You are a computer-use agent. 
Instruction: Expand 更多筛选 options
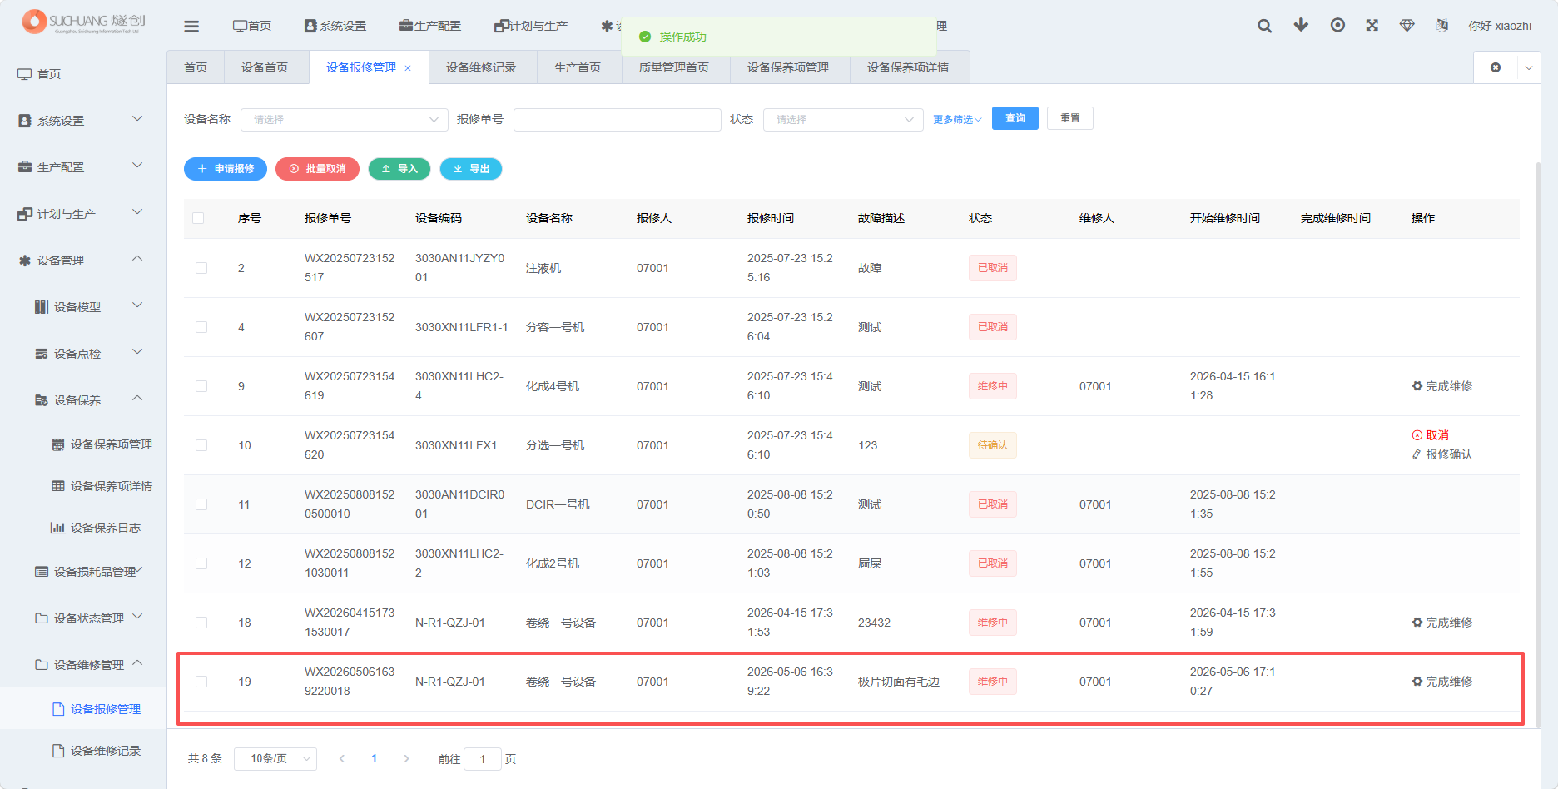[x=957, y=120]
